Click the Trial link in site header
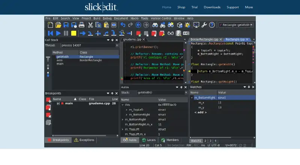Image resolution: width=300 pixels, height=165 pixels. [x=194, y=7]
